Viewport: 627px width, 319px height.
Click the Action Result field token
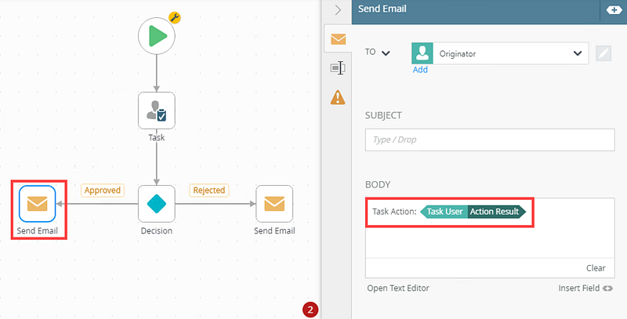(x=497, y=212)
